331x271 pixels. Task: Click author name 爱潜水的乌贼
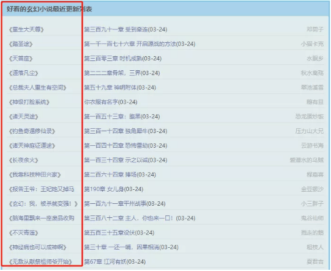pyautogui.click(x=307, y=161)
